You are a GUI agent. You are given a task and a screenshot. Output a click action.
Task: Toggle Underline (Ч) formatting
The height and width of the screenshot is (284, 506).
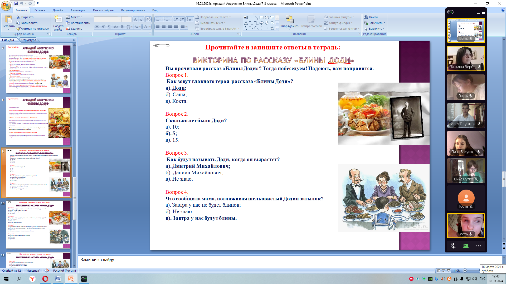point(109,27)
